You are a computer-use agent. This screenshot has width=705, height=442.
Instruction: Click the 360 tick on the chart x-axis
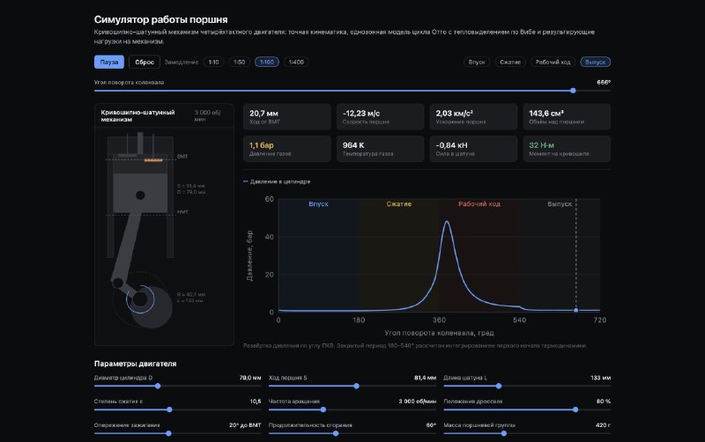tap(439, 320)
